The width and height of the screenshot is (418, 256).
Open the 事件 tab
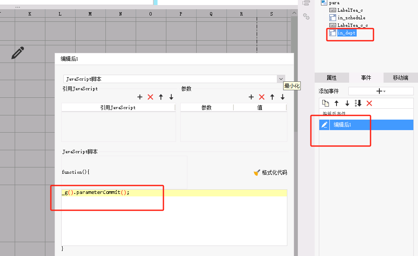coord(366,78)
